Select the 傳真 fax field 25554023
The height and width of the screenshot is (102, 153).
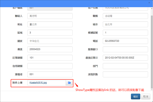(50, 49)
